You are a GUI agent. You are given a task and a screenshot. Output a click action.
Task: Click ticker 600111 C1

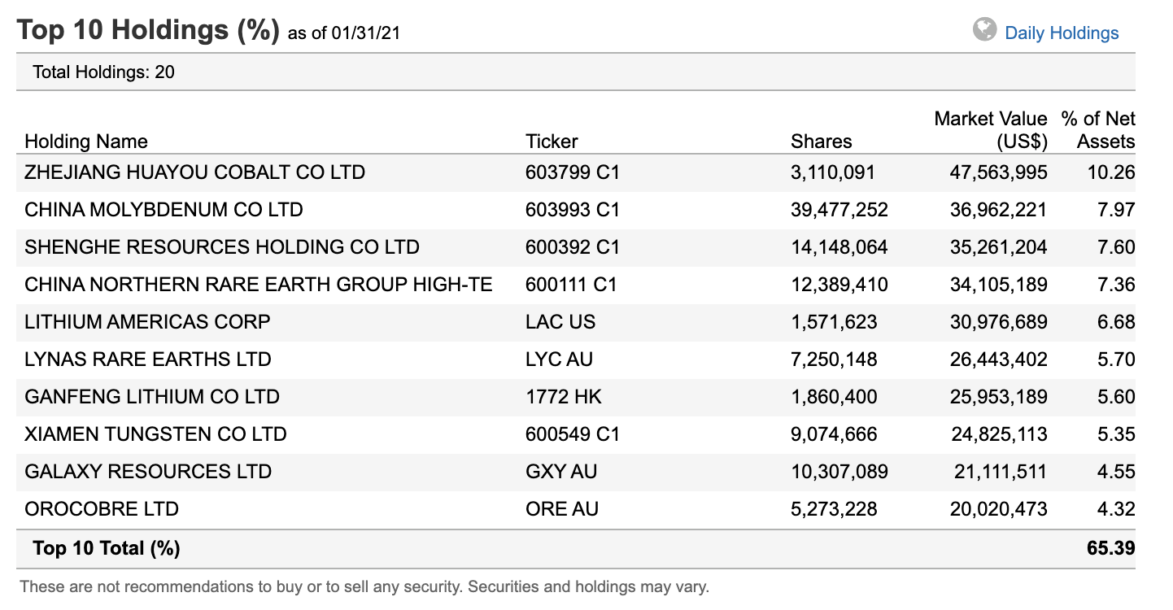pos(571,285)
